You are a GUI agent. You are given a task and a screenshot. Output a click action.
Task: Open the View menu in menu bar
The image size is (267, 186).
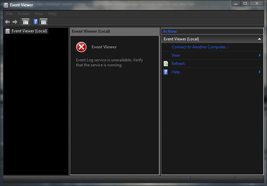pyautogui.click(x=39, y=14)
